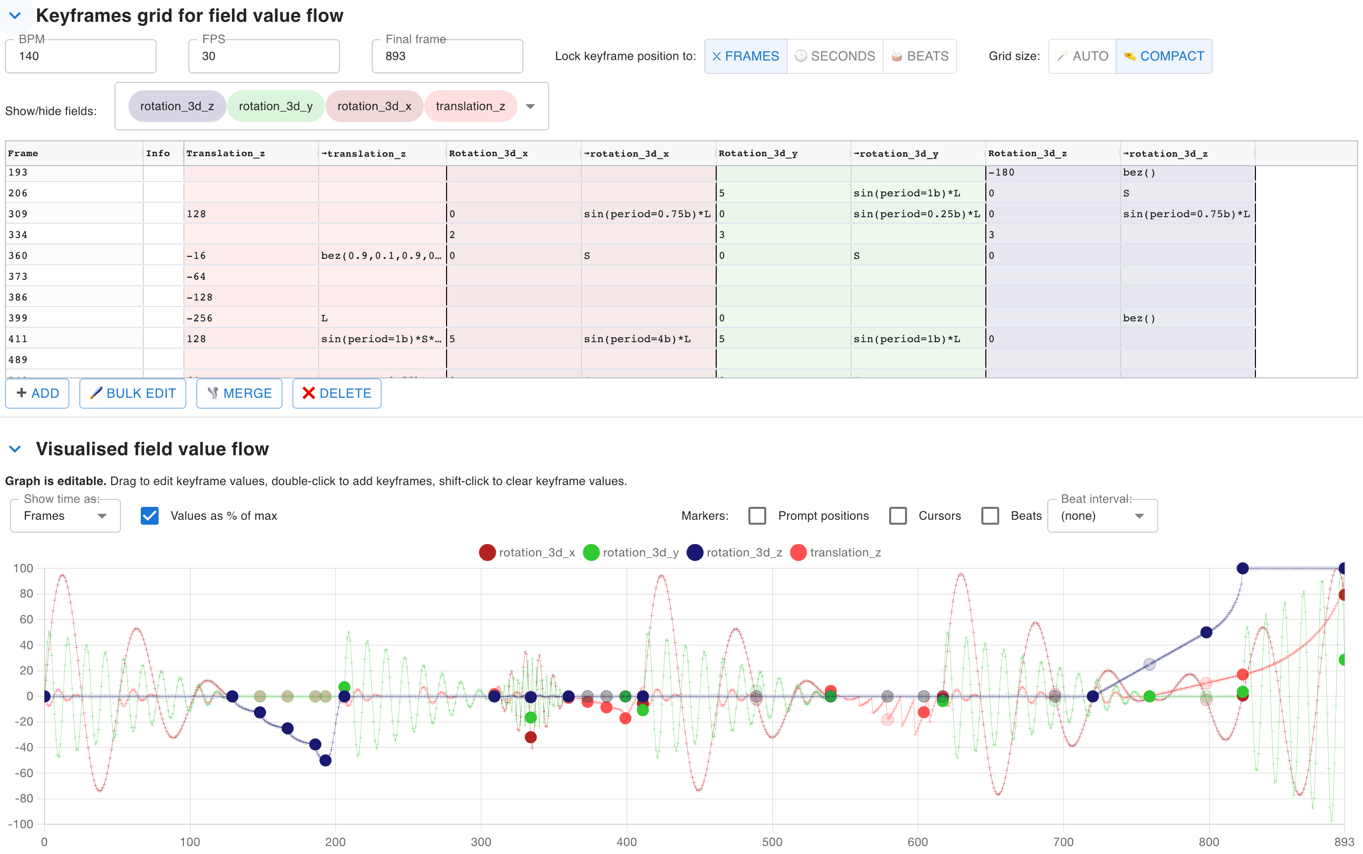Open BULK EDIT for keyframes
Viewport: 1363px width, 854px height.
pyautogui.click(x=133, y=393)
